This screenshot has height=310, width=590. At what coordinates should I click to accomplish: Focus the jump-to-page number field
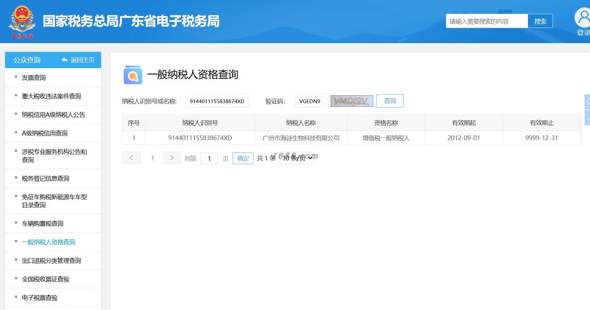click(x=209, y=158)
